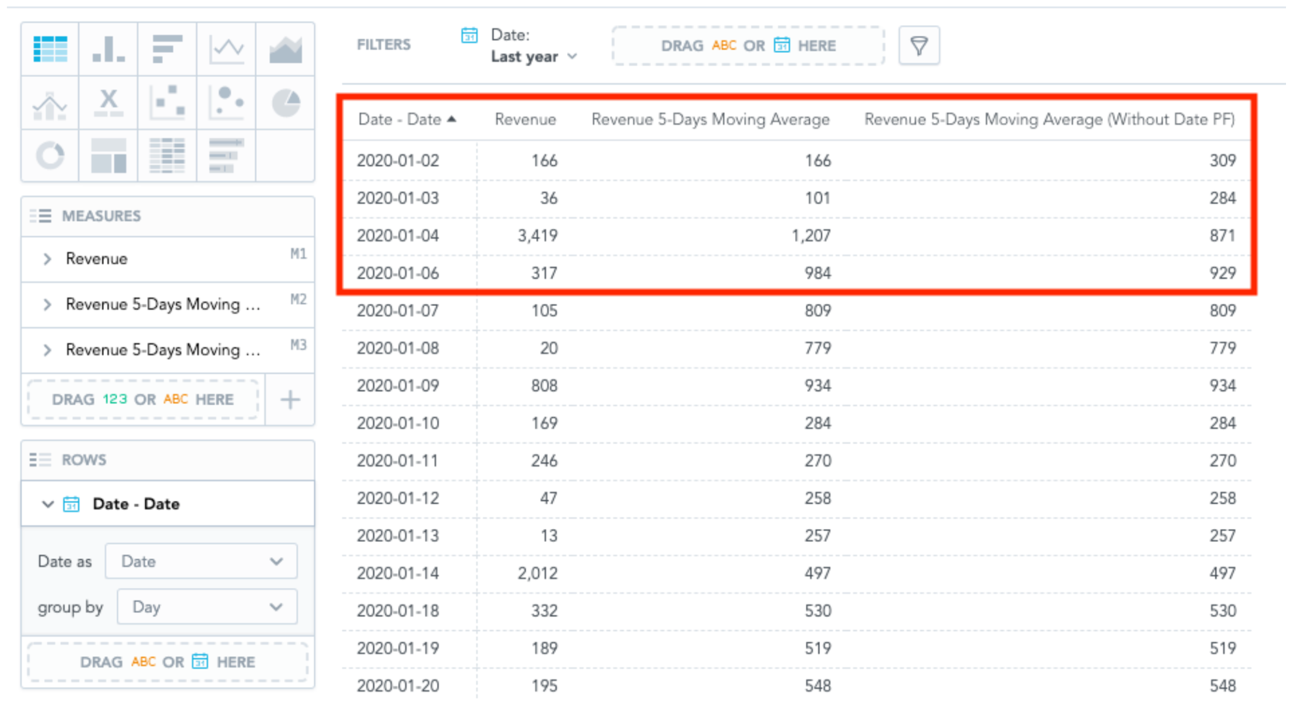Click the add measure plus button
1303x706 pixels.
coord(290,399)
